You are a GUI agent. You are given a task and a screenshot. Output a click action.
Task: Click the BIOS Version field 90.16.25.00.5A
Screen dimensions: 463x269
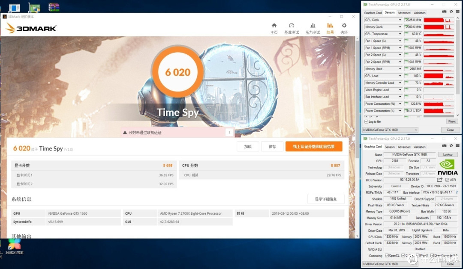tap(409, 180)
